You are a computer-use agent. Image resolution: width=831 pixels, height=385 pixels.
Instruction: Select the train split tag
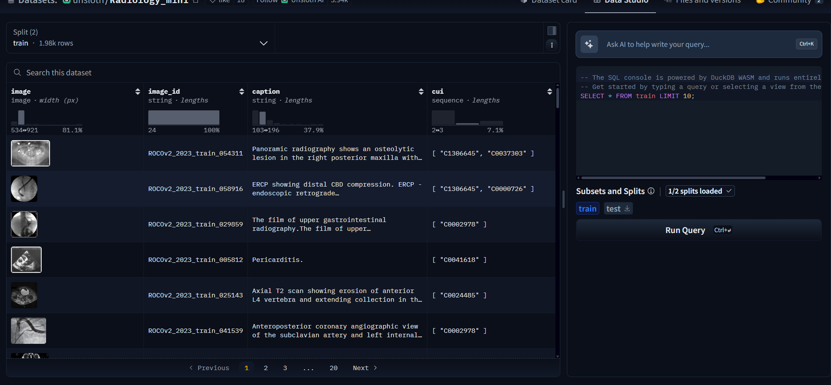coord(587,208)
